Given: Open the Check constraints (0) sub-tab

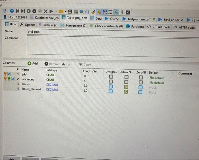Looking at the screenshot, I should (x=106, y=26).
